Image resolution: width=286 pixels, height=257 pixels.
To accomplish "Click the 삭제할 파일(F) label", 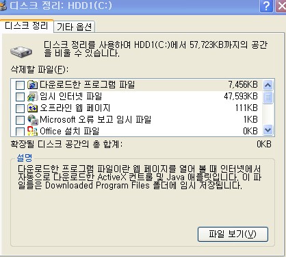I will pyautogui.click(x=40, y=69).
